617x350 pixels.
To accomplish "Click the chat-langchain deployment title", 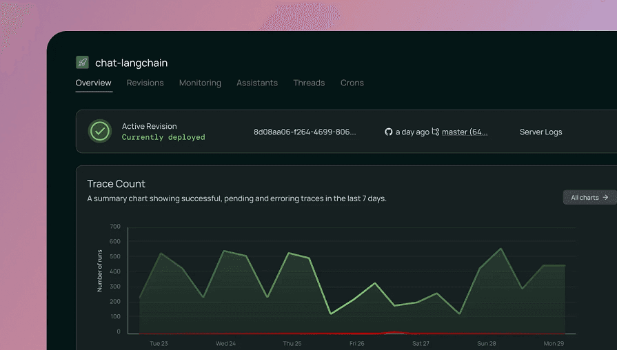I will click(x=131, y=63).
